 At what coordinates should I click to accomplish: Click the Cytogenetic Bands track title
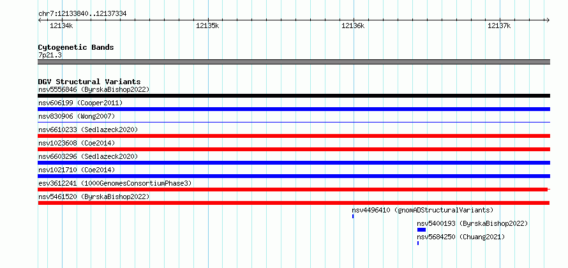click(76, 47)
